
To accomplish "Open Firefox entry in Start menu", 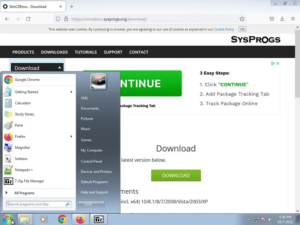I will click(x=39, y=137).
